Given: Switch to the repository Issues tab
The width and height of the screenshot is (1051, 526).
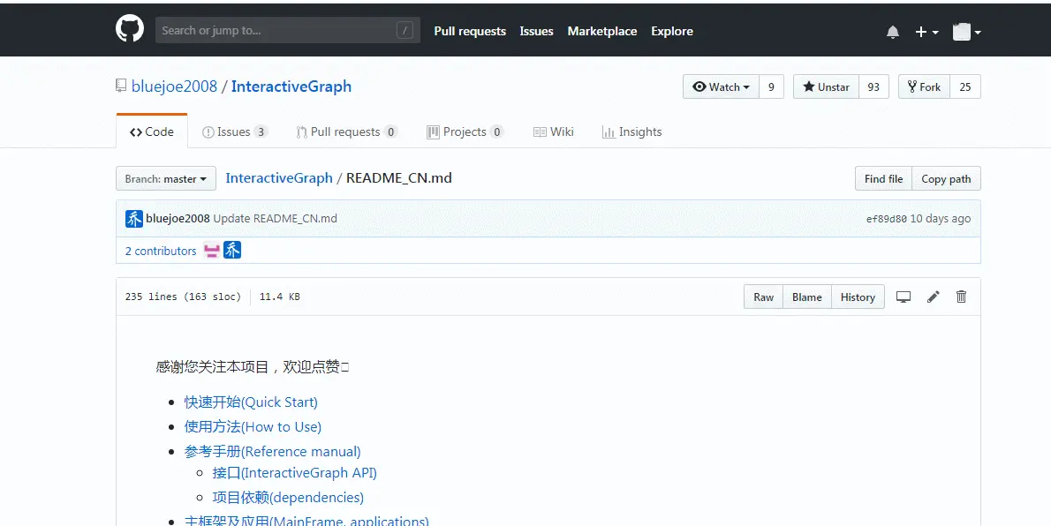Looking at the screenshot, I should pyautogui.click(x=235, y=131).
